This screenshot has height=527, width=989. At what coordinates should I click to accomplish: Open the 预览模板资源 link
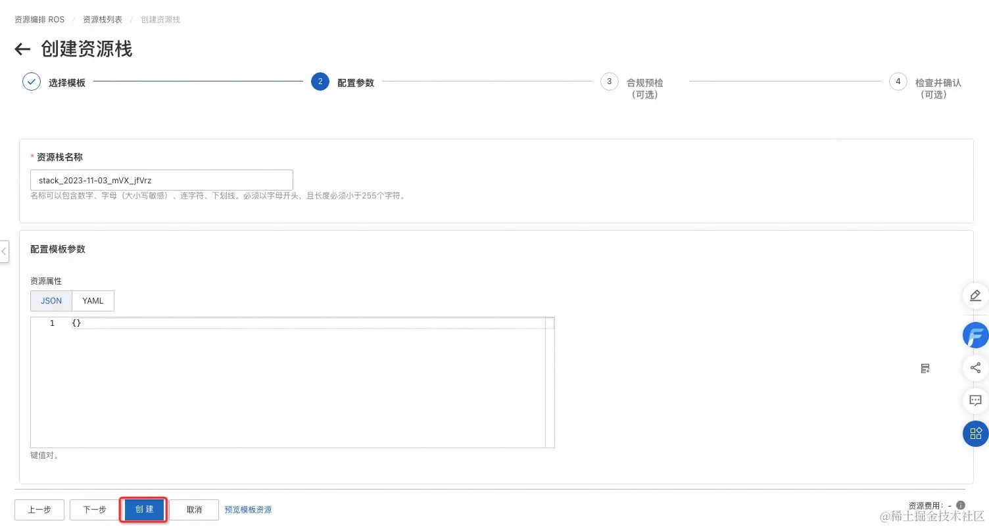[248, 510]
